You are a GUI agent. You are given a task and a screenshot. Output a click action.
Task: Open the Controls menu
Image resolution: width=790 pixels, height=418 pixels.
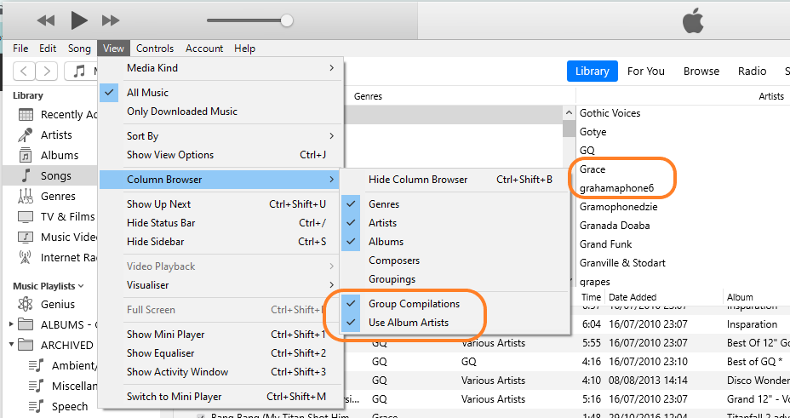pos(155,49)
